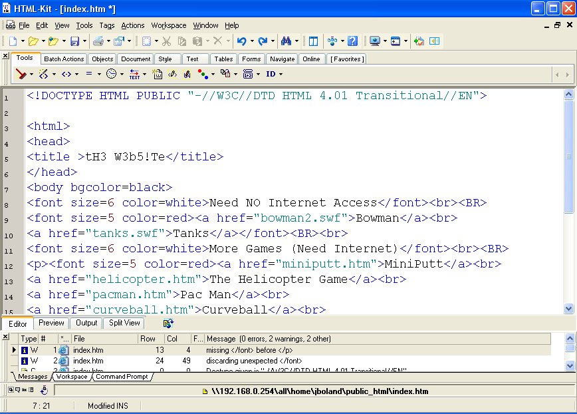Open the File menu
The image size is (577, 414).
tap(24, 25)
